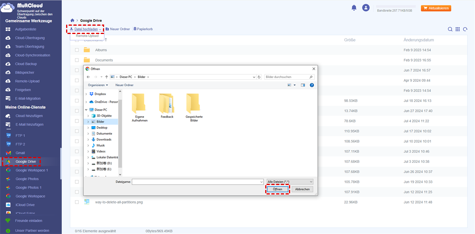Click the Öffnen button
This screenshot has height=234, width=475.
click(277, 189)
